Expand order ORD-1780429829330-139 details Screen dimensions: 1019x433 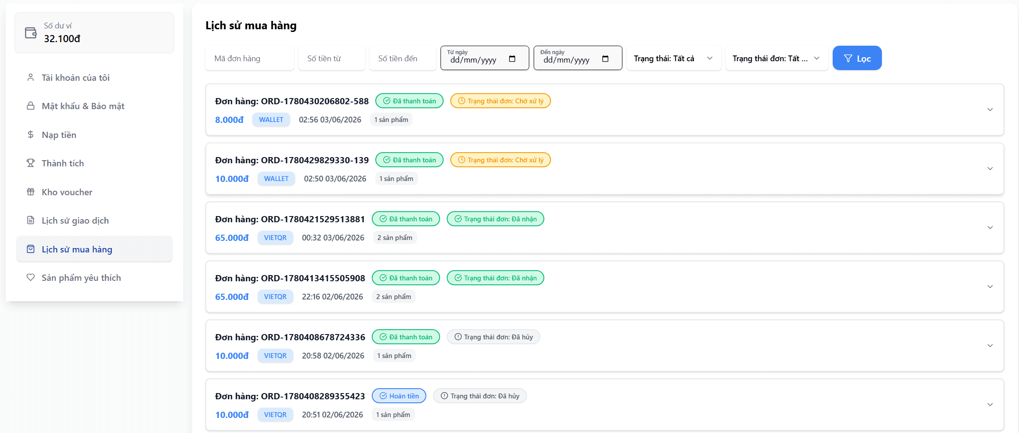[x=990, y=169]
